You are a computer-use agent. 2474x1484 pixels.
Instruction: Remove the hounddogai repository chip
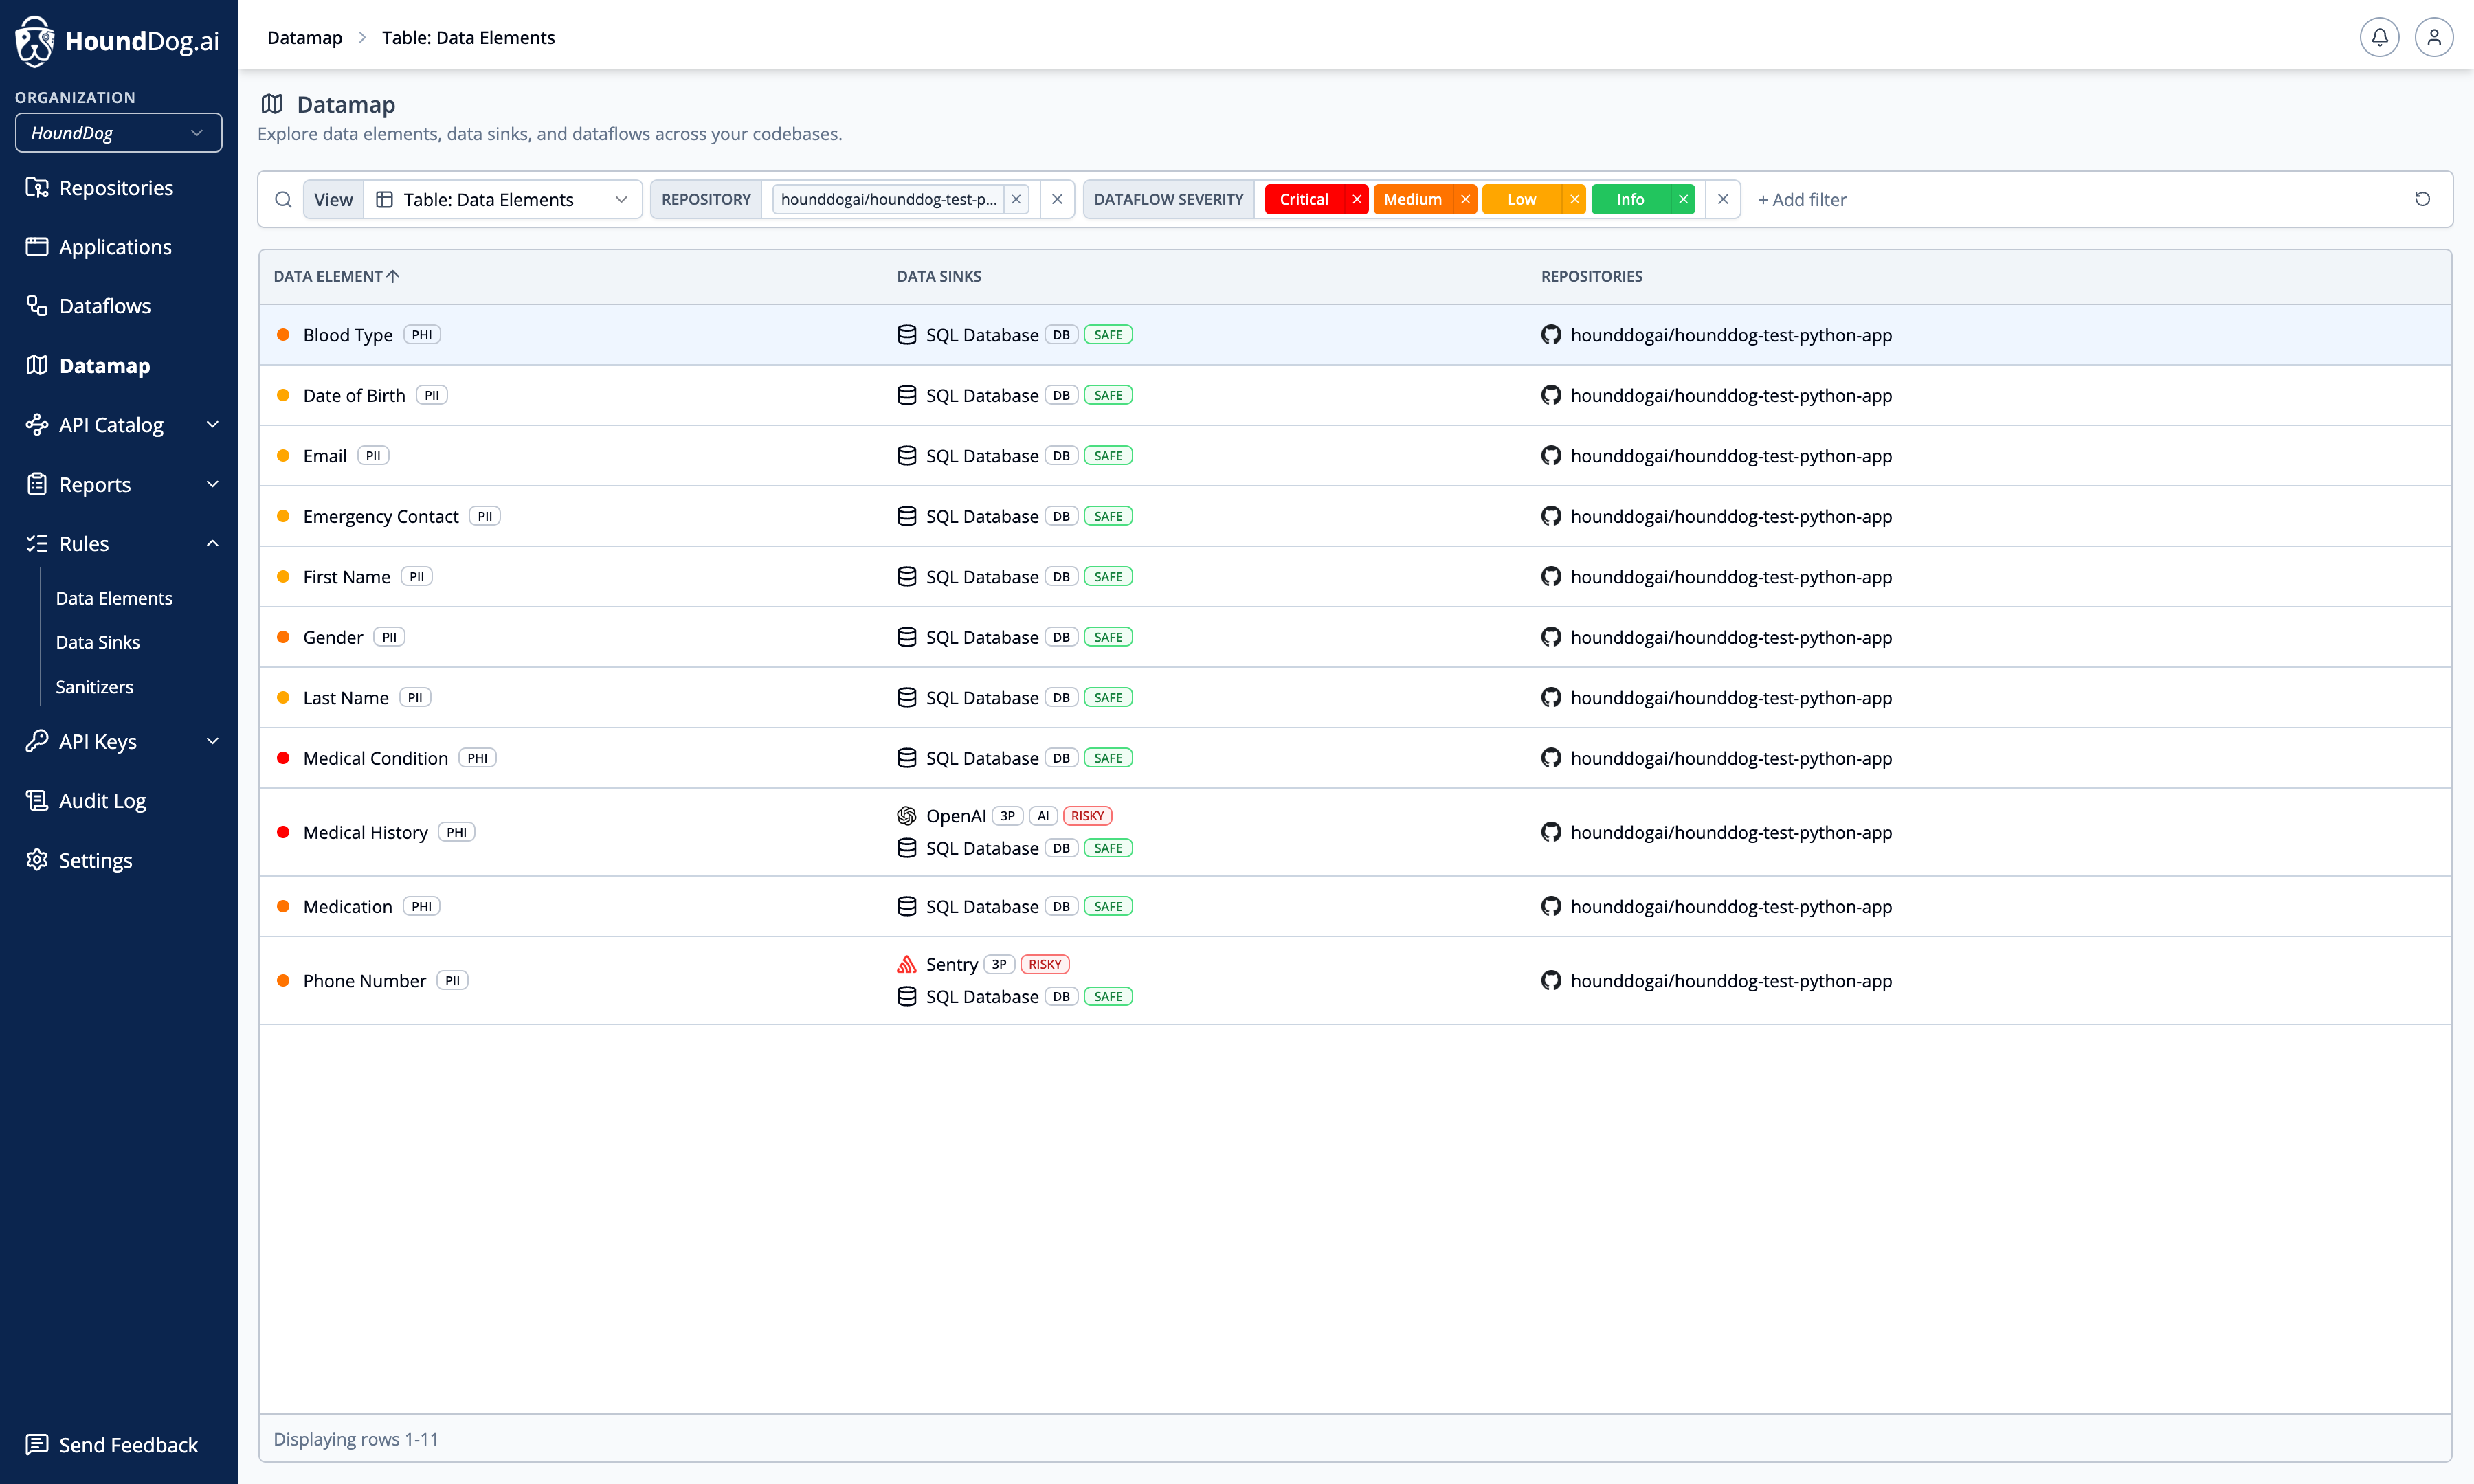(1016, 199)
